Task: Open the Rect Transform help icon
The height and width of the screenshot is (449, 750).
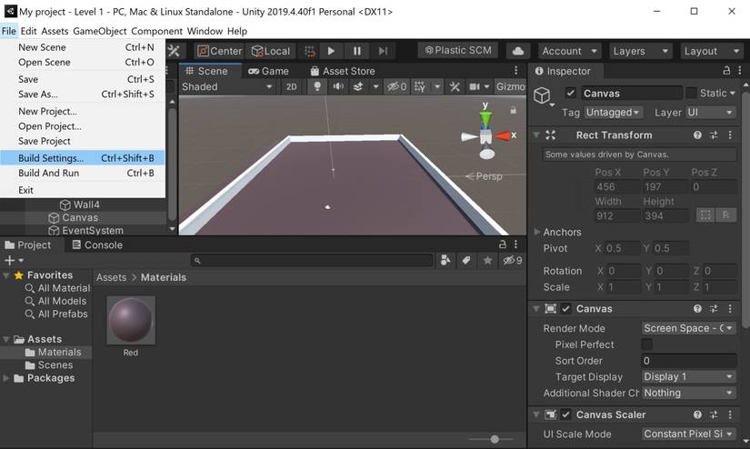Action: (x=697, y=135)
